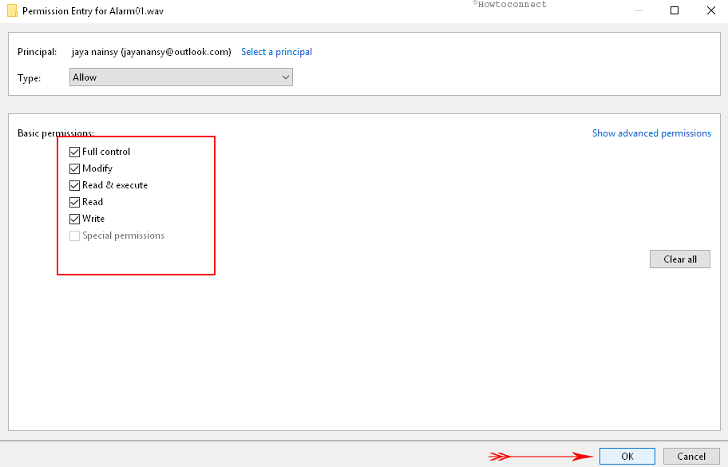Click the Principal label
The width and height of the screenshot is (728, 467).
38,52
